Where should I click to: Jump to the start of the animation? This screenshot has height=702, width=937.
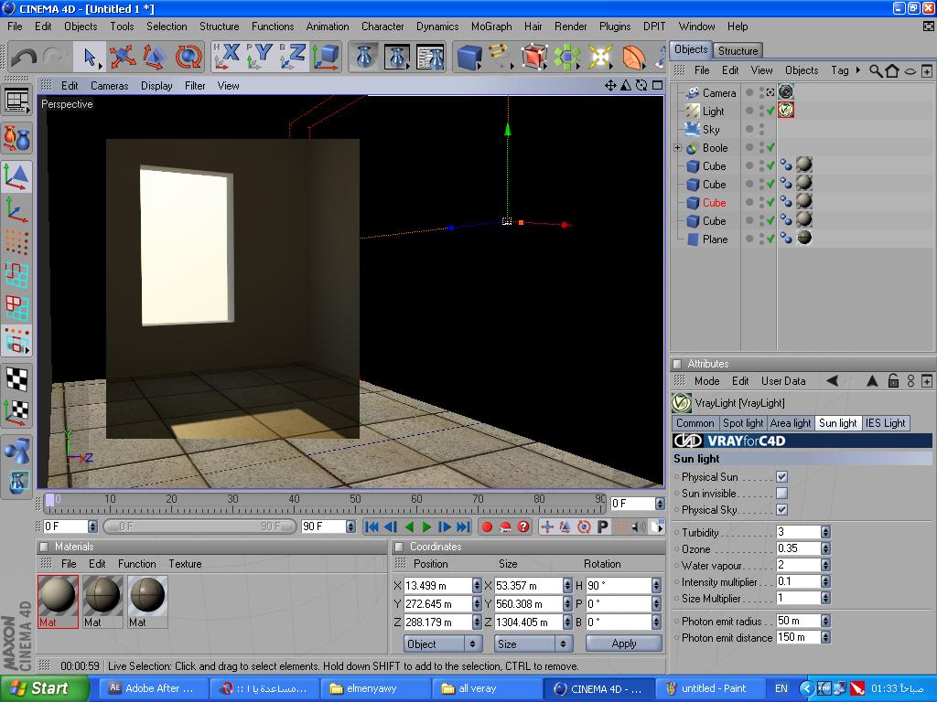pos(372,527)
